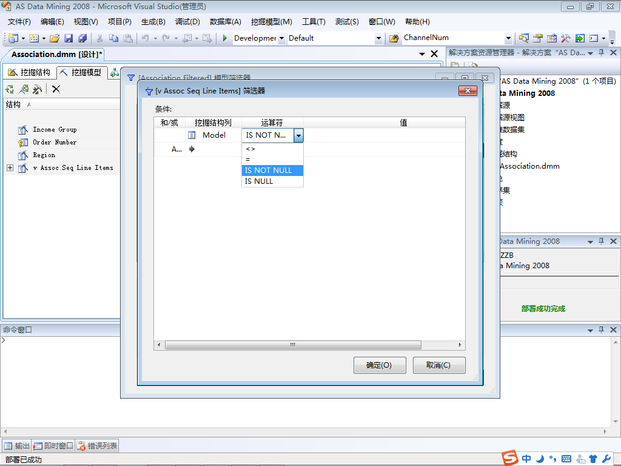
Task: Click the first green mining structure toolbar icon
Action: (10, 89)
